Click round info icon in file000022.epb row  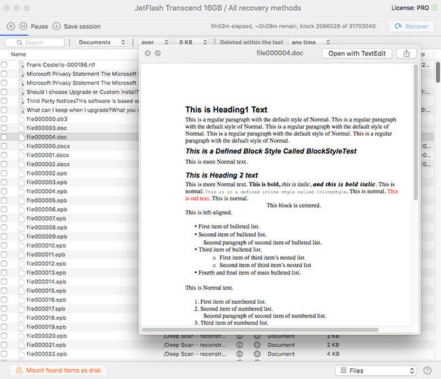(x=257, y=354)
